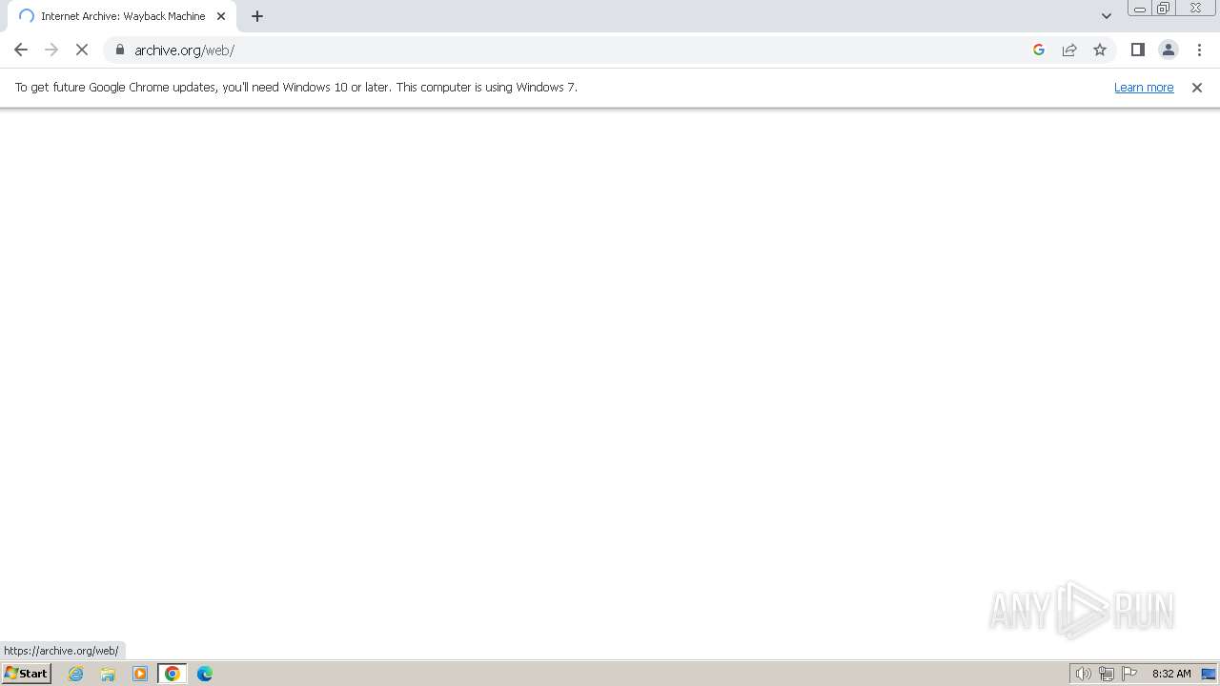Open the Windows Start menu

(x=27, y=674)
